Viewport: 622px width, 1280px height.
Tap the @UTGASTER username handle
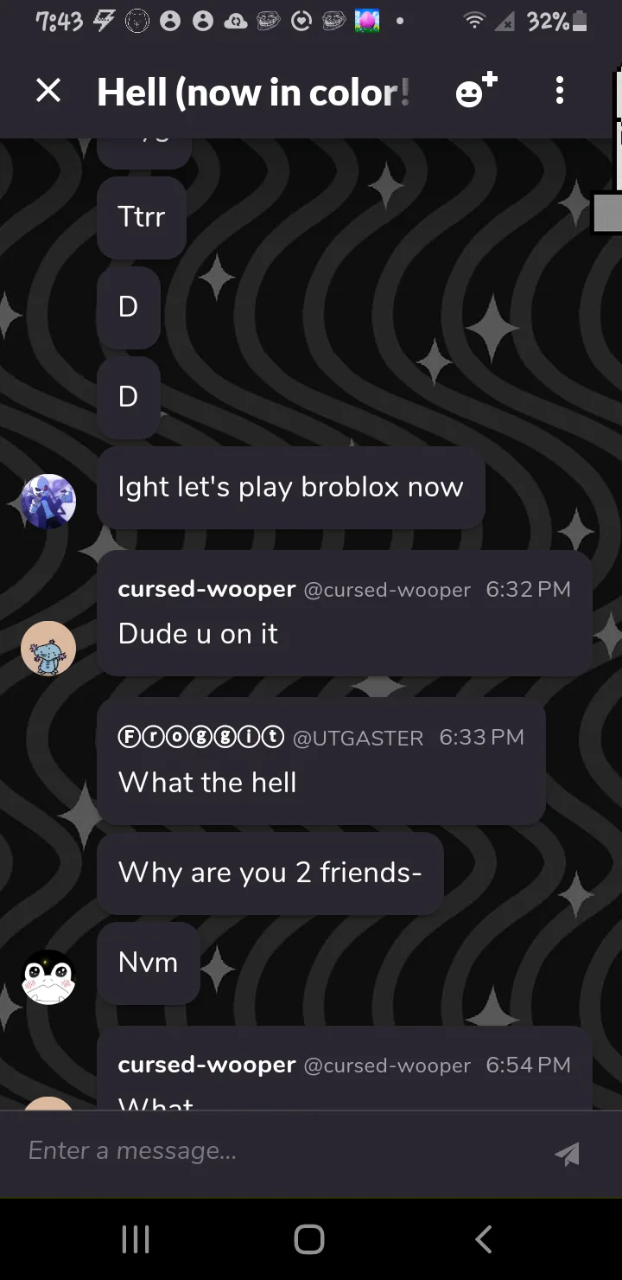(x=359, y=738)
